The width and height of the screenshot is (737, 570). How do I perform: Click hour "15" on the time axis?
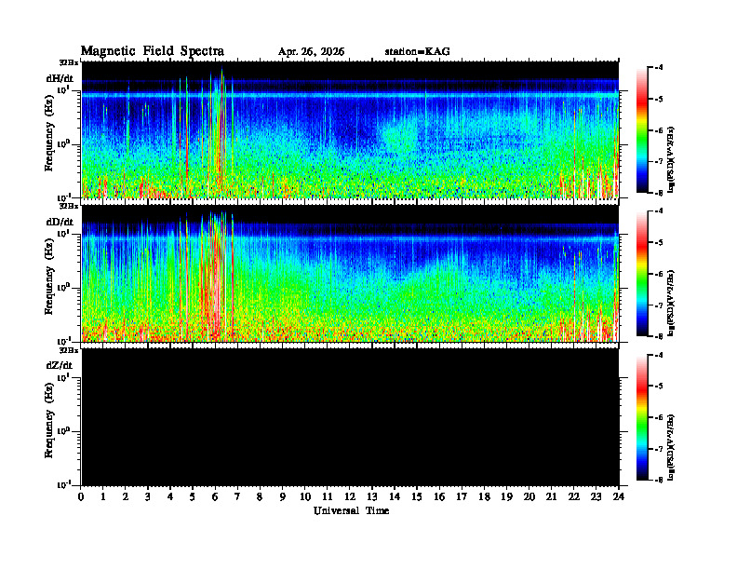417,496
